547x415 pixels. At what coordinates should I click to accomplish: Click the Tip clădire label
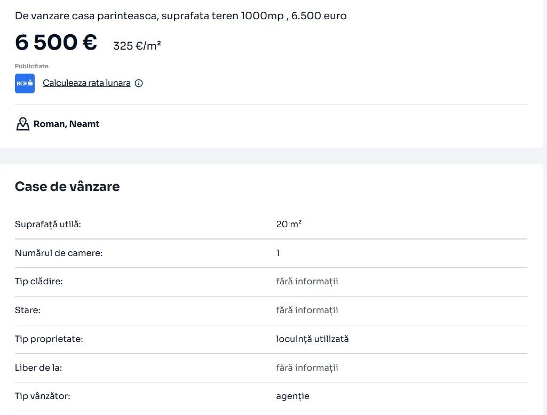click(39, 281)
